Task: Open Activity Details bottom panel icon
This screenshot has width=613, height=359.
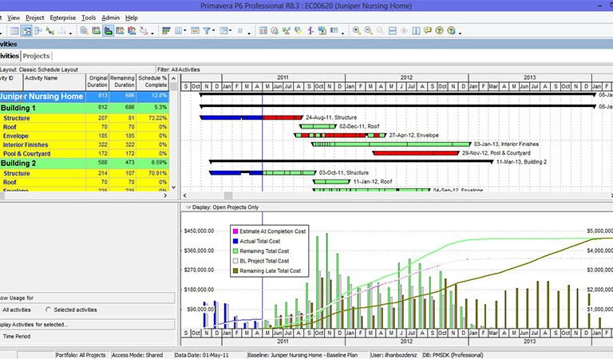Action: point(96,30)
